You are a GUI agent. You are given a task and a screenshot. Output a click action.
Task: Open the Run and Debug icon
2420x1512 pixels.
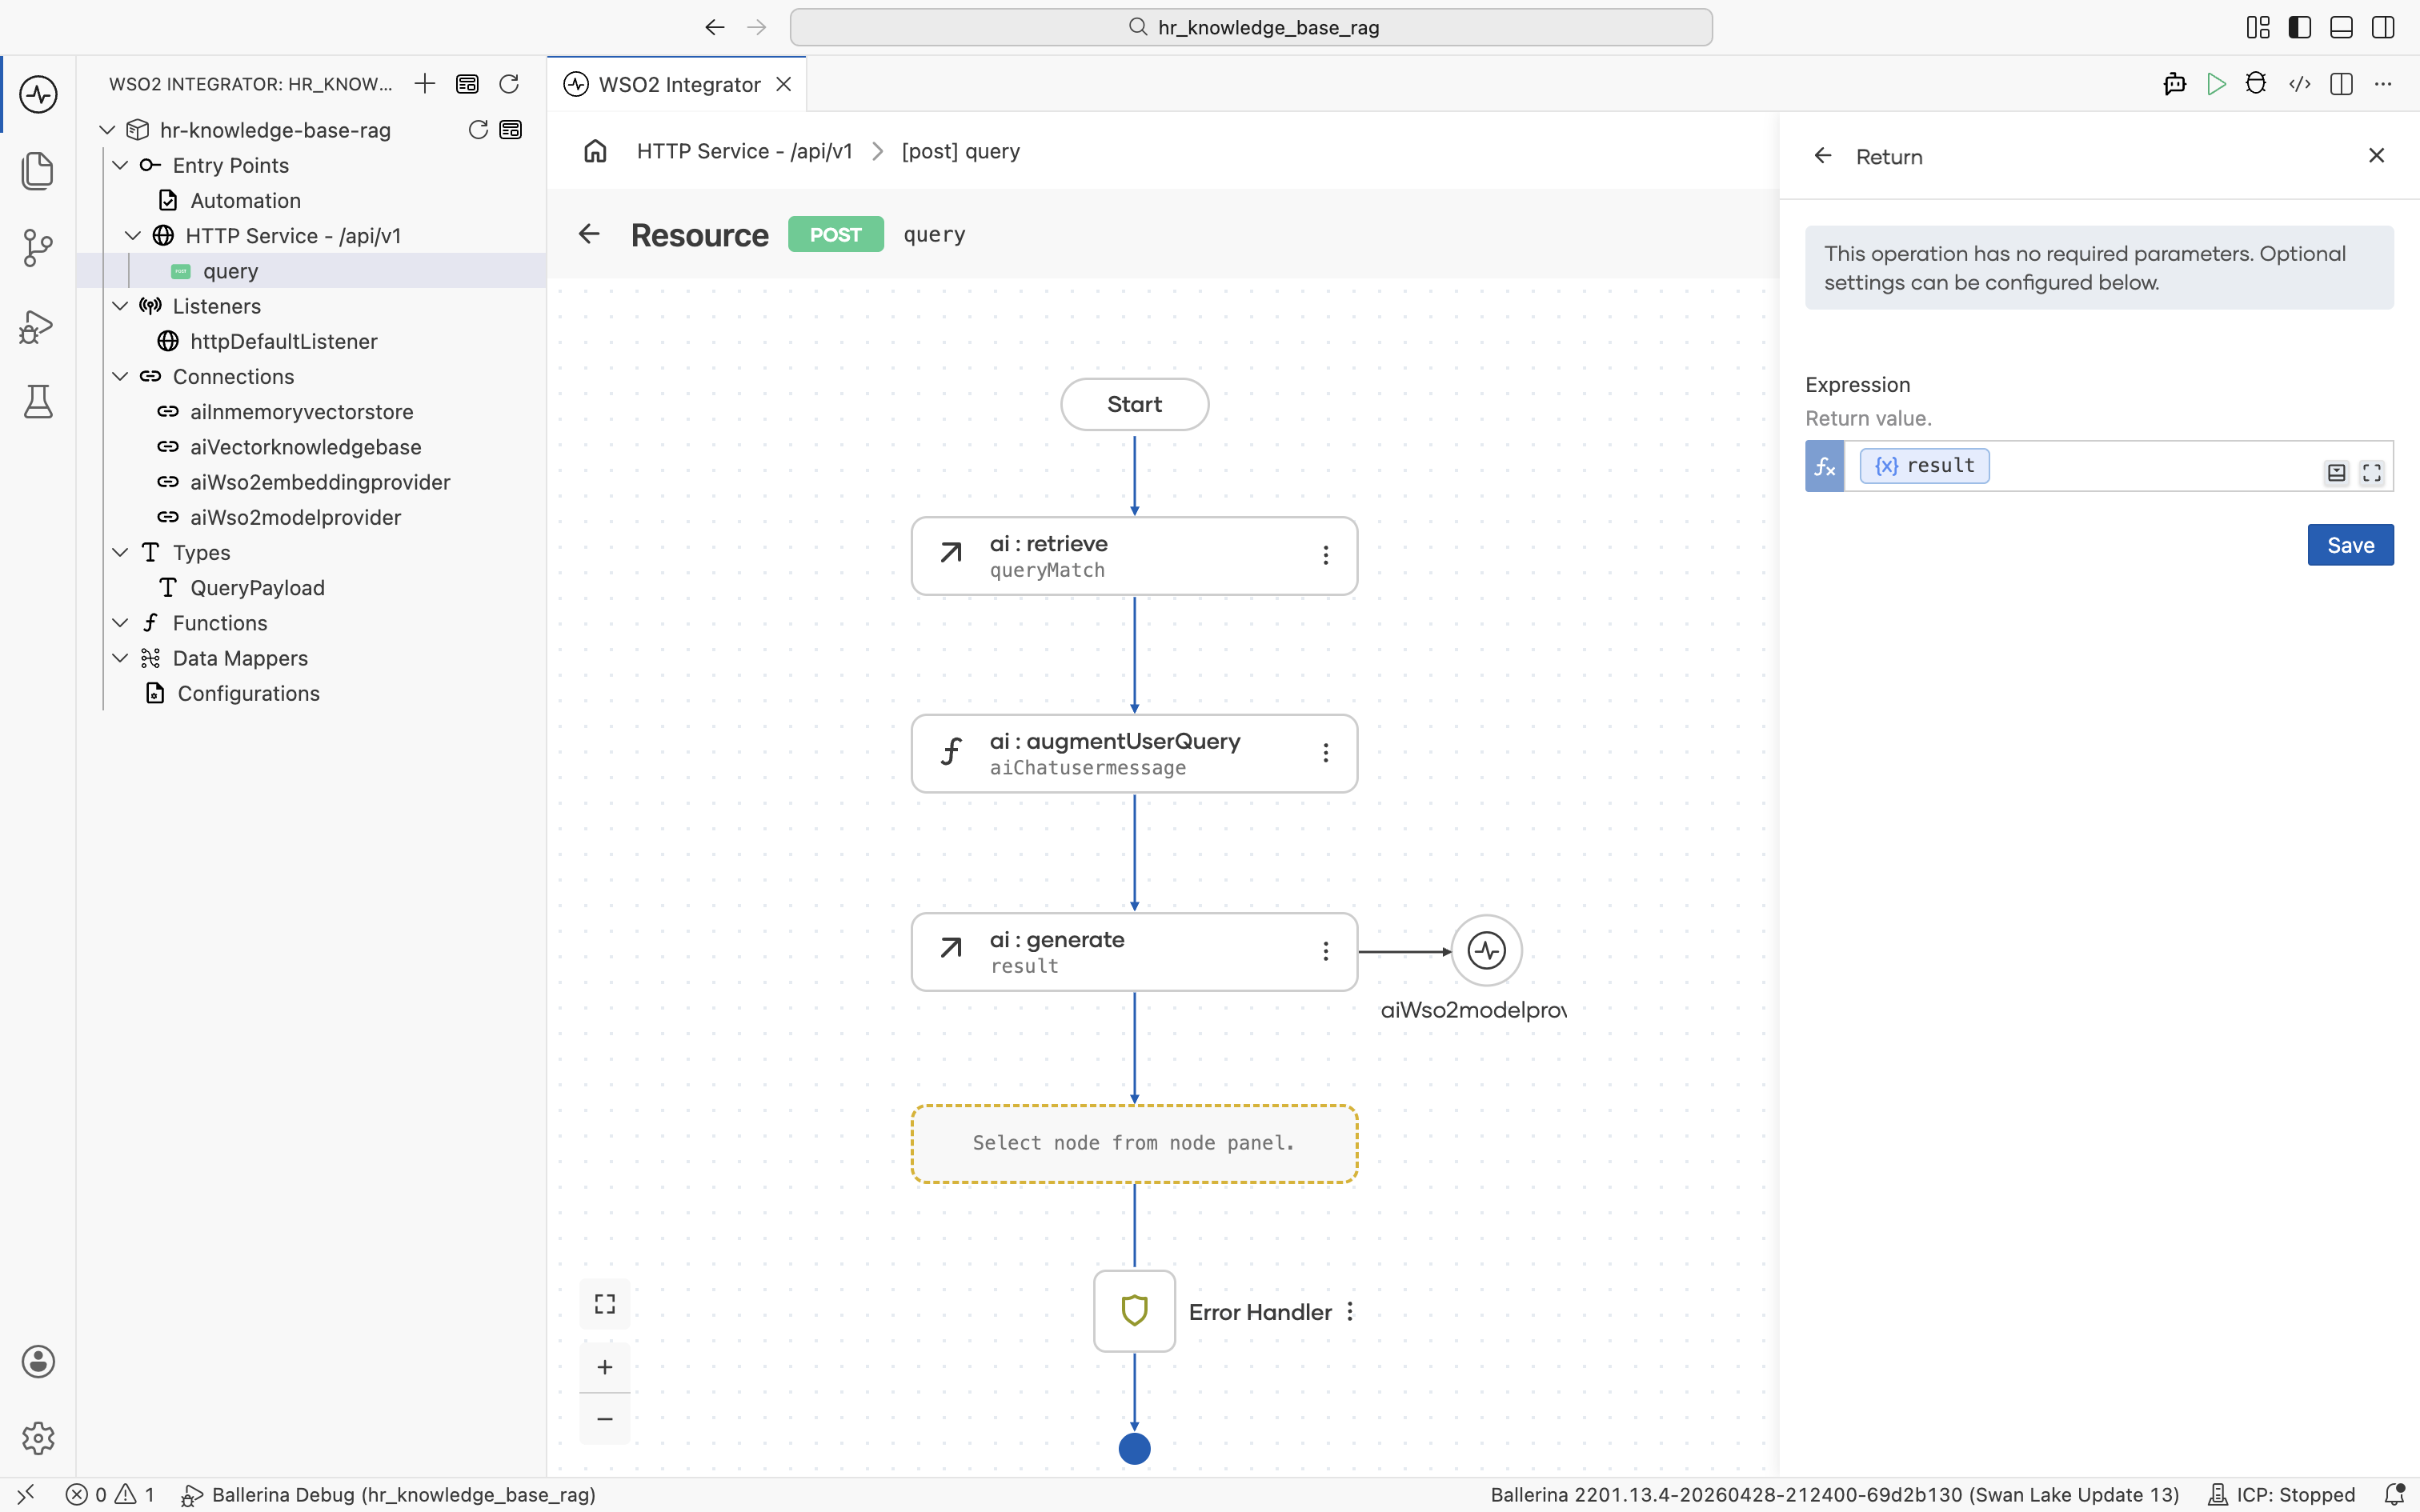(x=38, y=326)
